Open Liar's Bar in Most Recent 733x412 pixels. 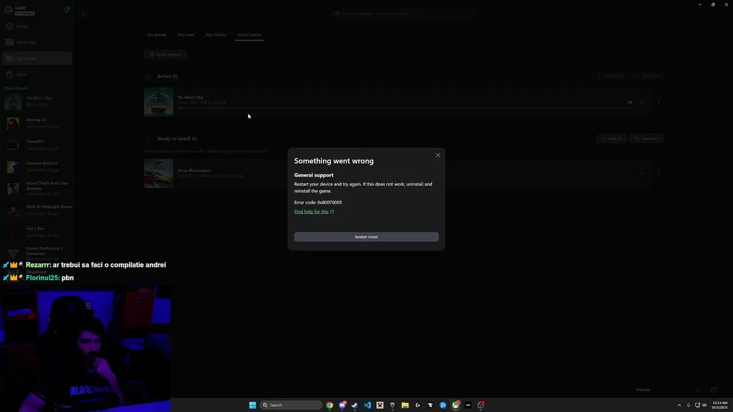(x=37, y=232)
